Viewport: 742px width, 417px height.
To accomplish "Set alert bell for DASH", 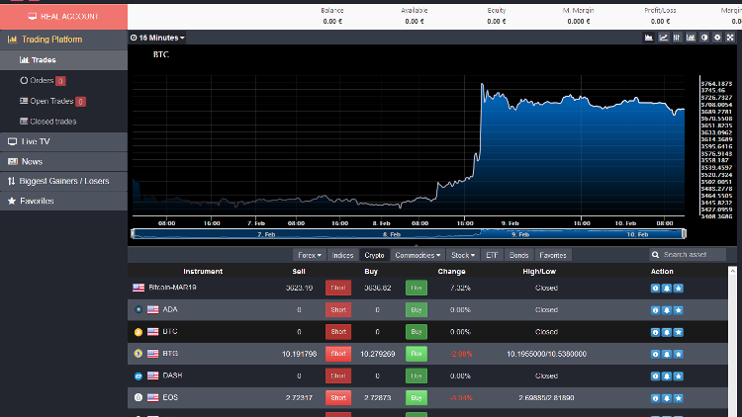I will 667,376.
